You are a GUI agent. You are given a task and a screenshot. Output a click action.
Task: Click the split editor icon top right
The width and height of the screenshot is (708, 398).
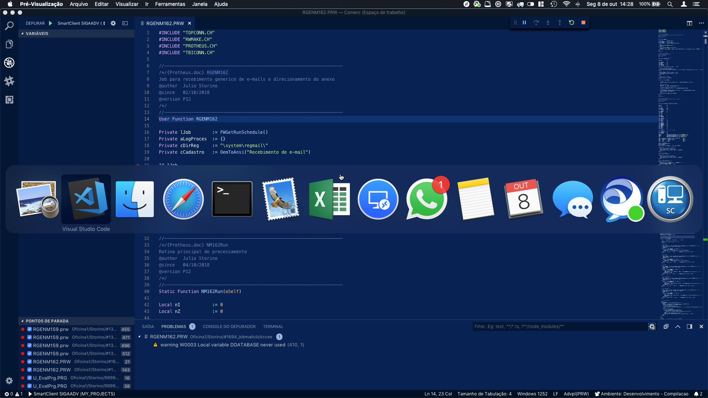click(689, 23)
